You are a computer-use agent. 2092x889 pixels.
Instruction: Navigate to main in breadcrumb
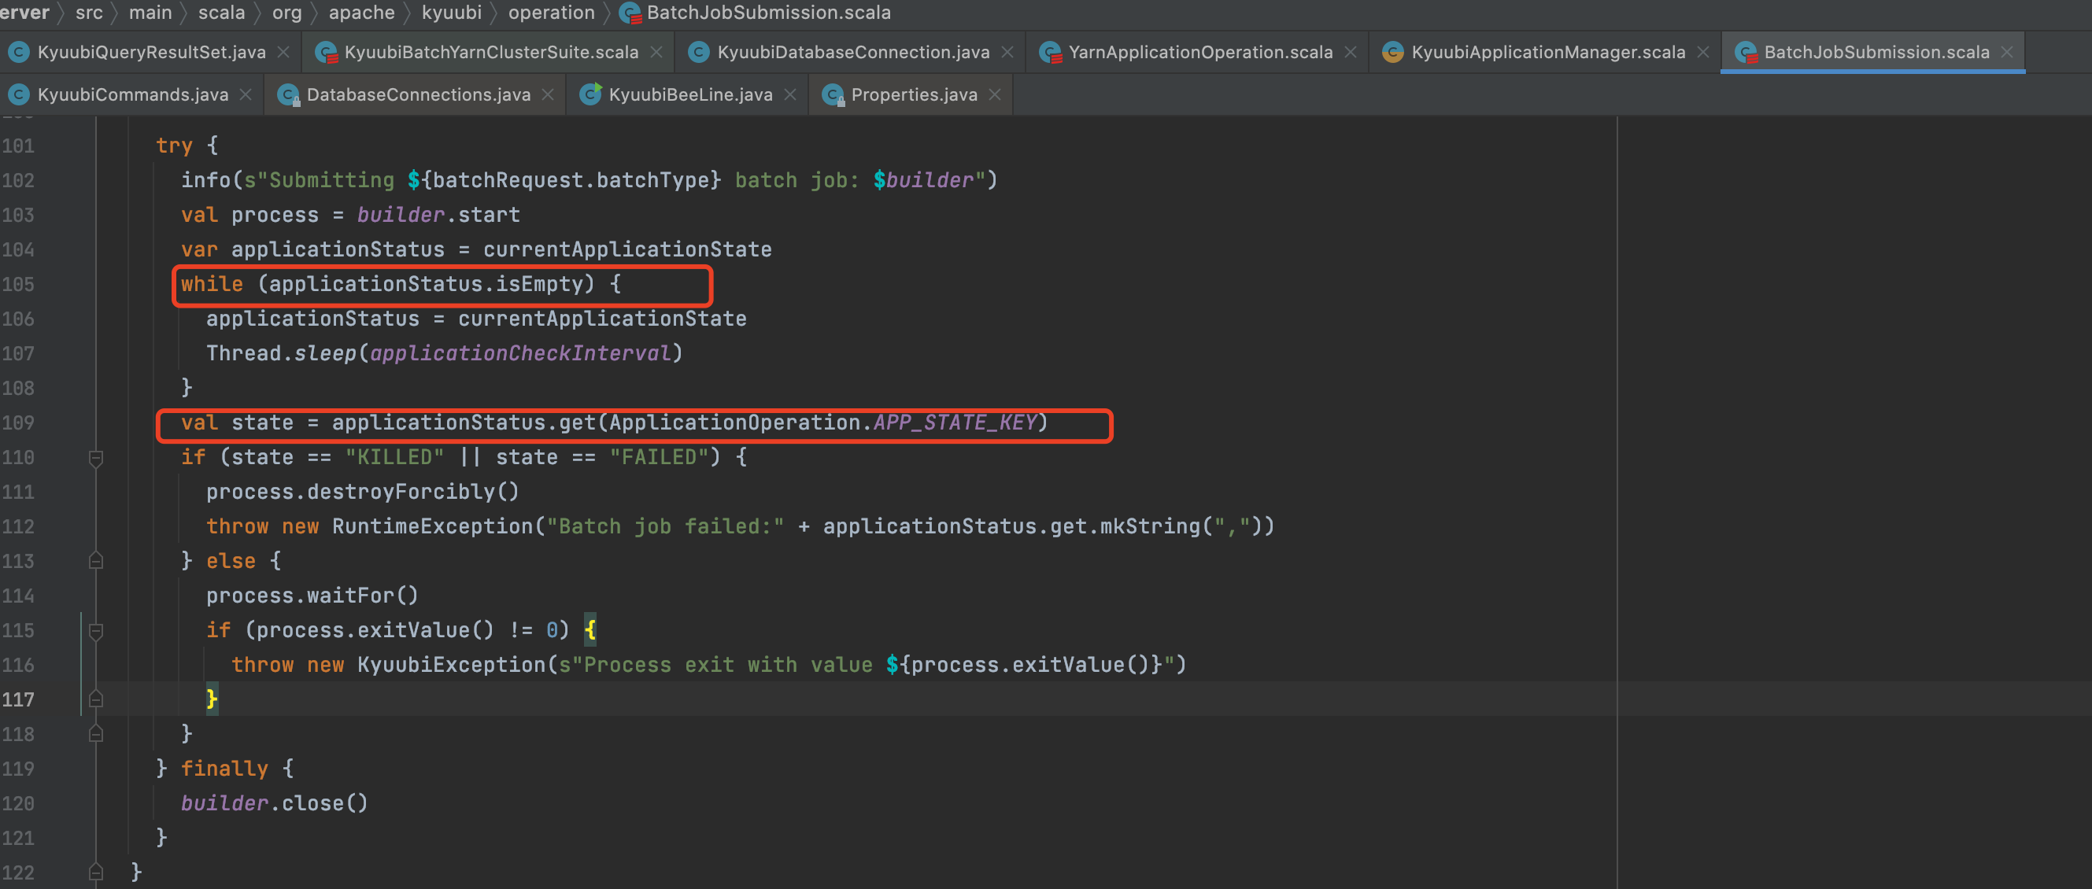click(150, 12)
